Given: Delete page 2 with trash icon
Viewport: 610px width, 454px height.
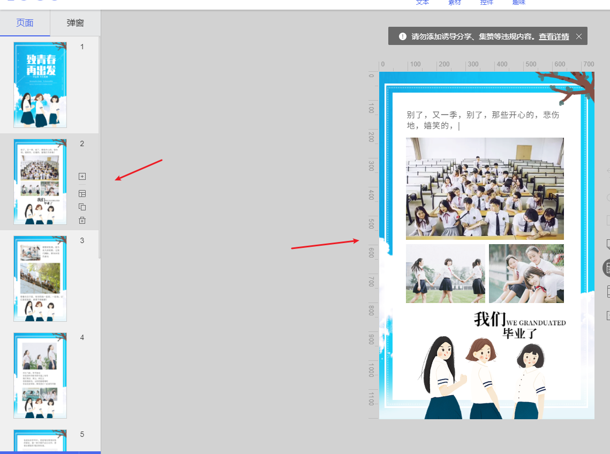Looking at the screenshot, I should click(x=82, y=220).
